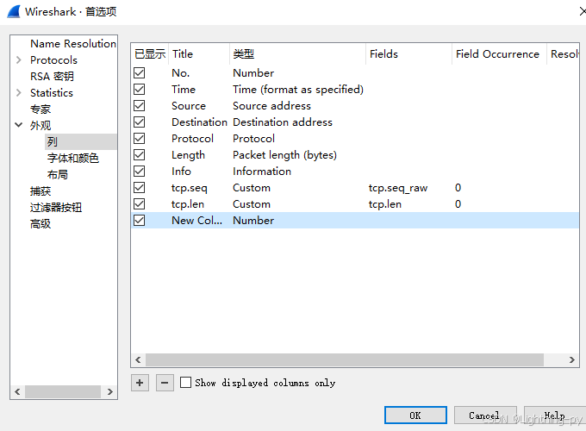This screenshot has width=586, height=431.
Task: Select 捕获 in the sidebar
Action: [x=41, y=191]
